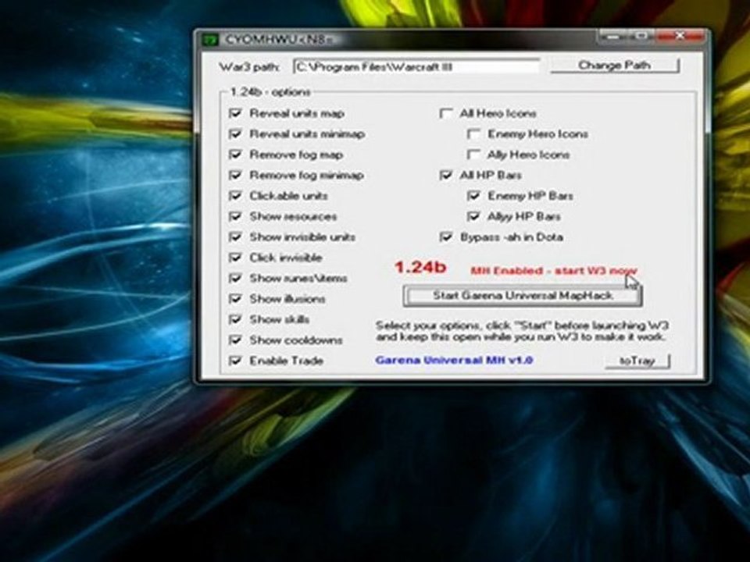Click the War3 path label

[249, 67]
